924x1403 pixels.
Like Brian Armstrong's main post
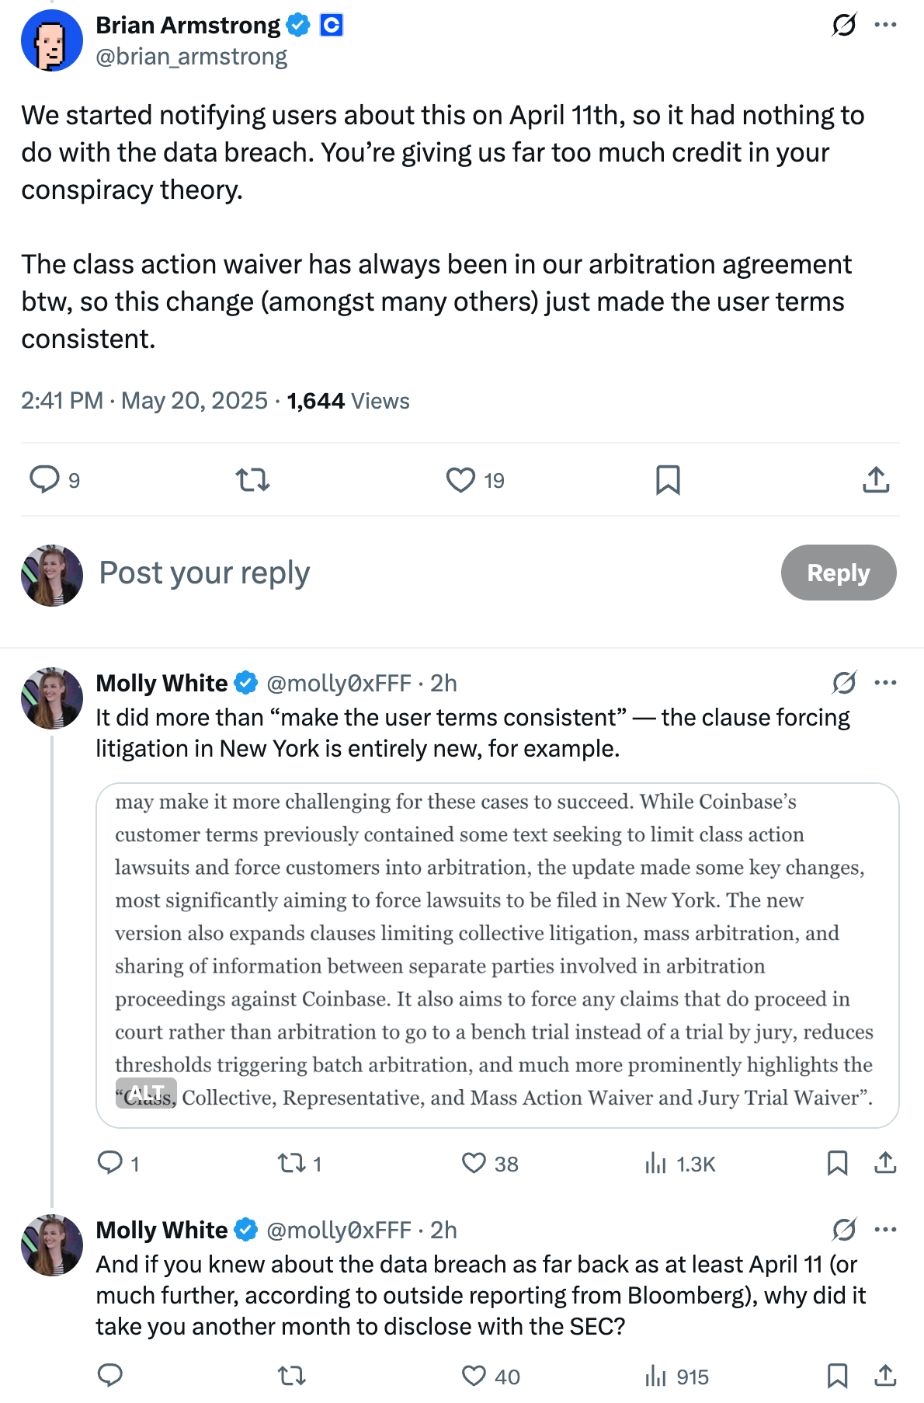click(x=460, y=480)
